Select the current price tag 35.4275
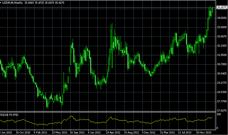This screenshot has width=228, height=135. tap(222, 7)
